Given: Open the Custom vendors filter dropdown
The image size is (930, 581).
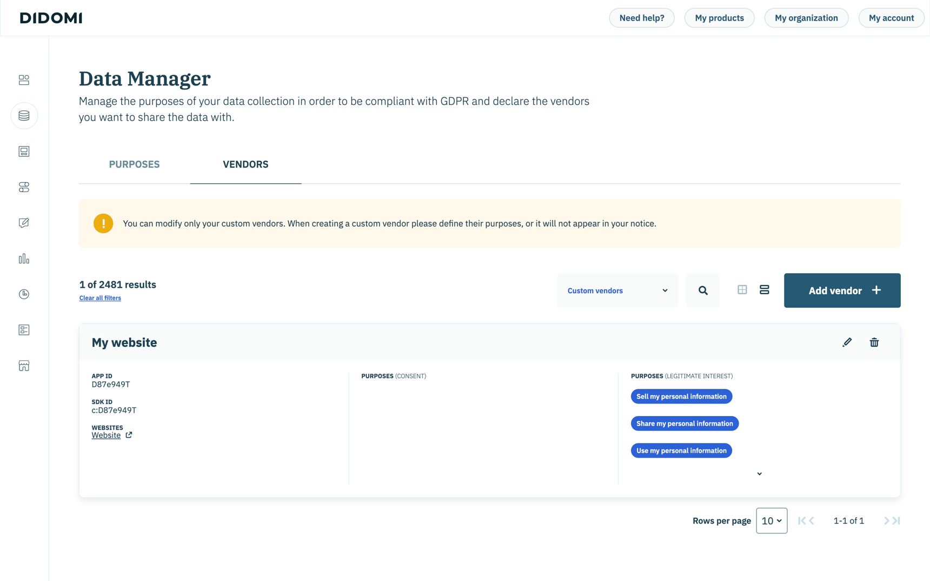Looking at the screenshot, I should pyautogui.click(x=617, y=290).
